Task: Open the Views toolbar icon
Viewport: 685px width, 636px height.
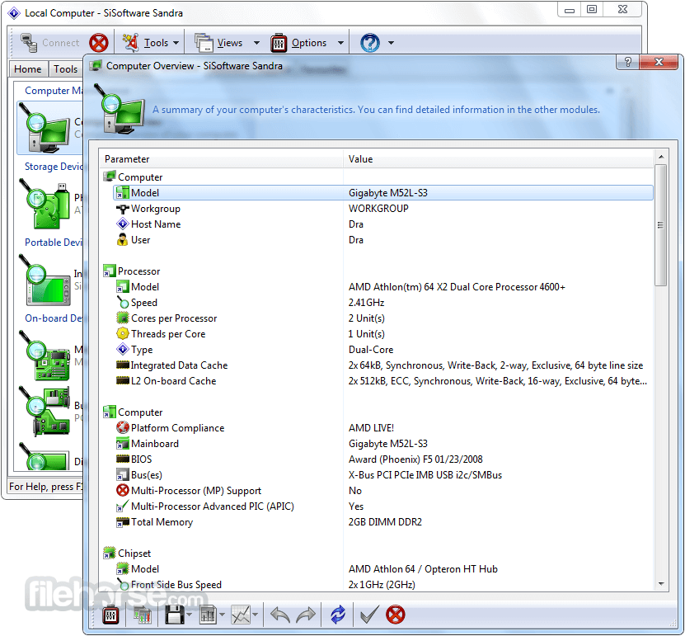Action: tap(204, 43)
